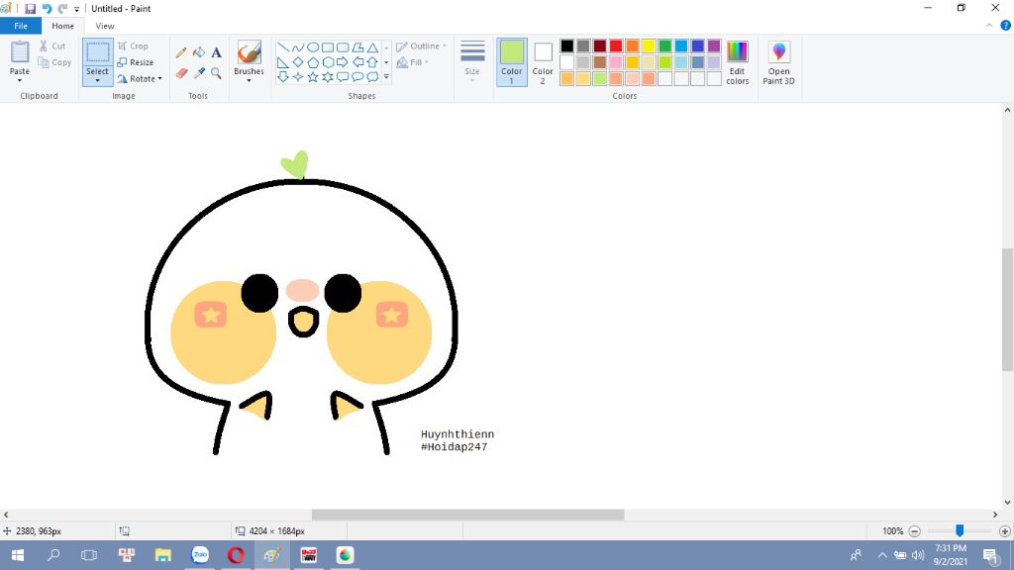Switch to the View tab
Image resolution: width=1014 pixels, height=570 pixels.
click(105, 26)
